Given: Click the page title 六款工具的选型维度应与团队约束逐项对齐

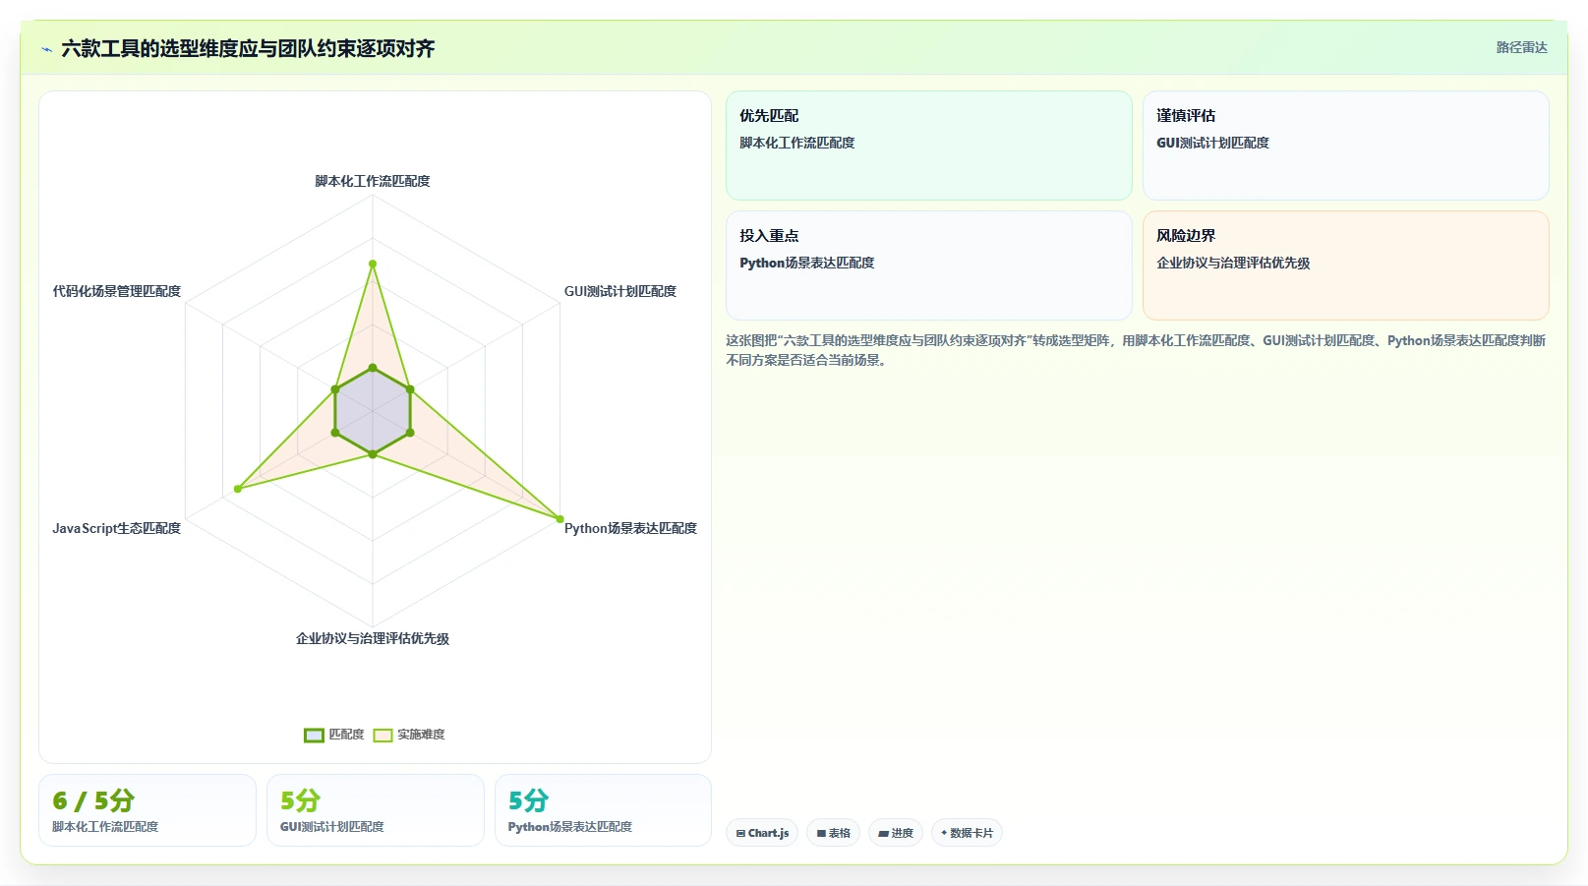Looking at the screenshot, I should click(248, 48).
